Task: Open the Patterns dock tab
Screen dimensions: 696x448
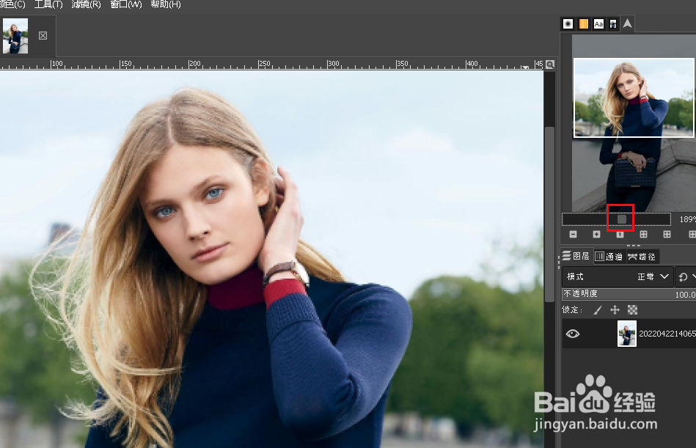Action: (x=583, y=24)
